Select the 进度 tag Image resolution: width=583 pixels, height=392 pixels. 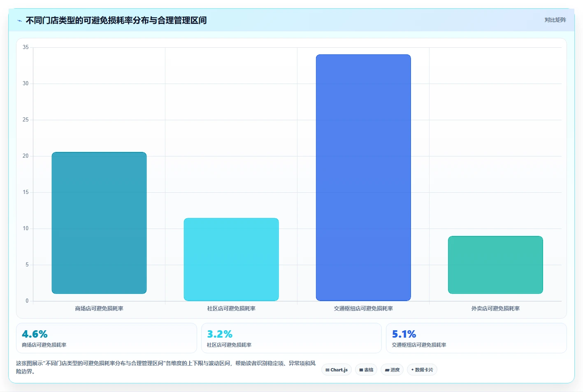392,370
